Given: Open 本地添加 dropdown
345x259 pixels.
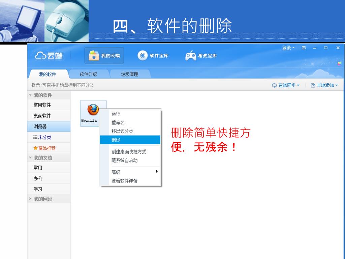Looking at the screenshot, I should click(324, 85).
